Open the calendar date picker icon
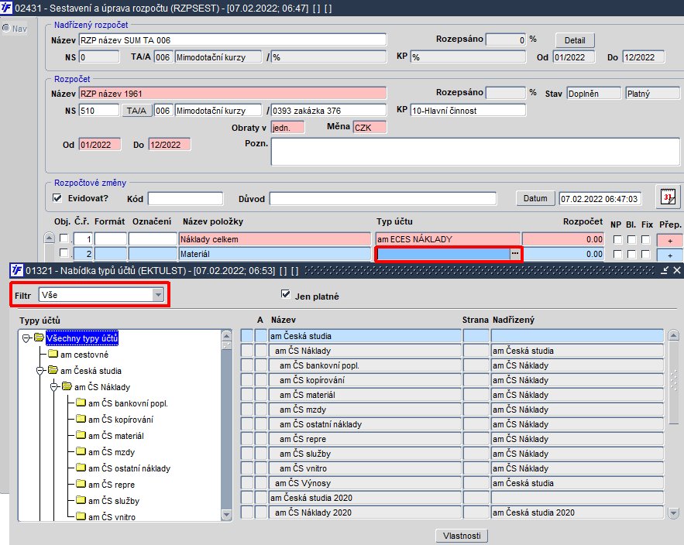The height and width of the screenshot is (545, 684). 668,197
